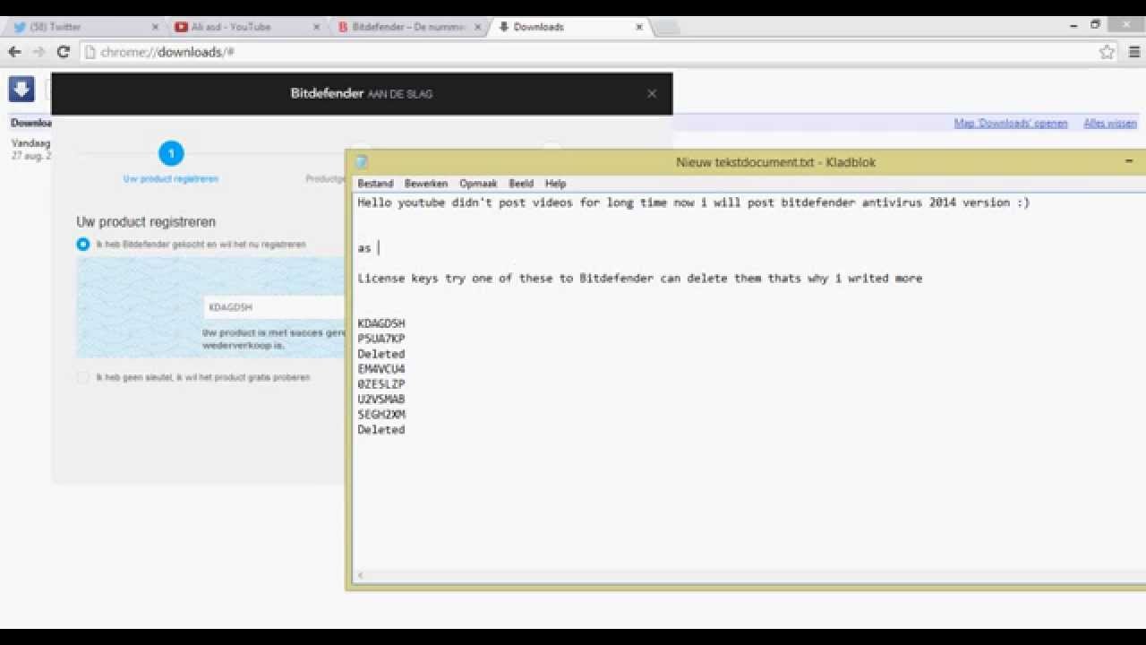Open the Opmaak menu in Kladblok

point(478,184)
